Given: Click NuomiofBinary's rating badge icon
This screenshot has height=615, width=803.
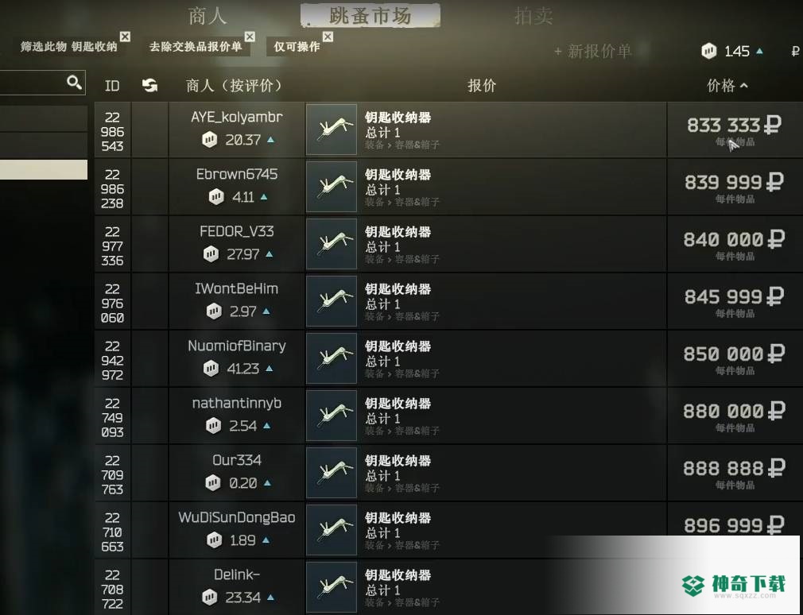Looking at the screenshot, I should click(x=211, y=369).
